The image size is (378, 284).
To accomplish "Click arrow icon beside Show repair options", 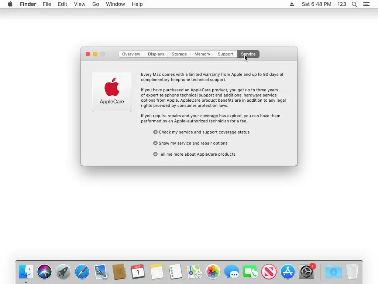I will point(155,143).
